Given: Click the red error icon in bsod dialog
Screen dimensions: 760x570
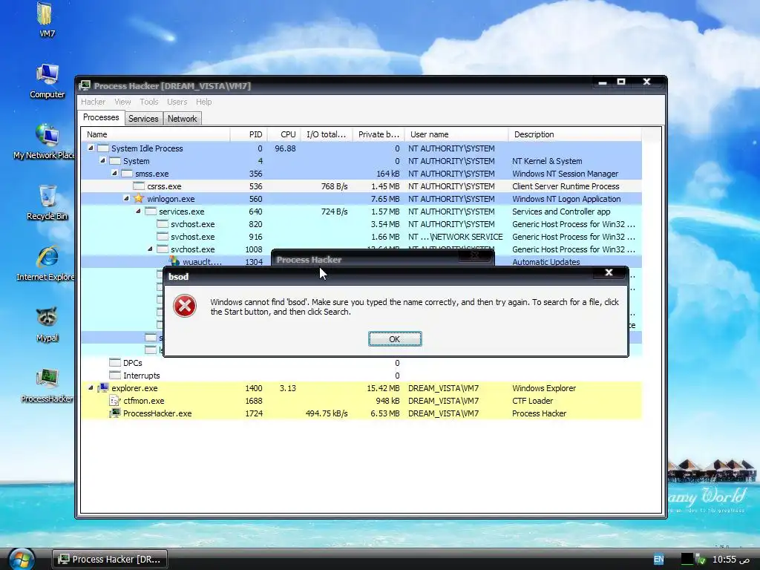Looking at the screenshot, I should 185,306.
